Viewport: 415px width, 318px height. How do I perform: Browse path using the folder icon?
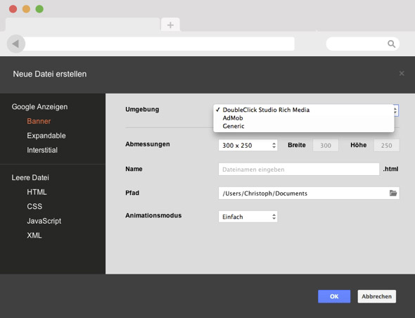[x=393, y=193]
